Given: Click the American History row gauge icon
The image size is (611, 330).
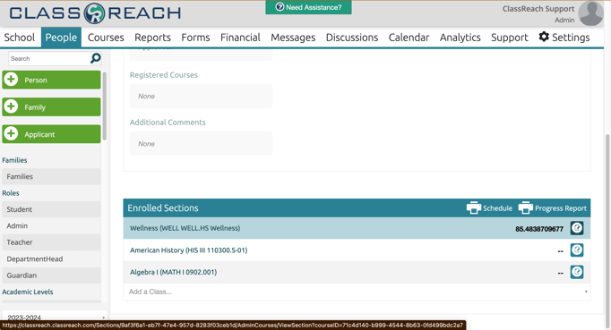Looking at the screenshot, I should [x=577, y=250].
